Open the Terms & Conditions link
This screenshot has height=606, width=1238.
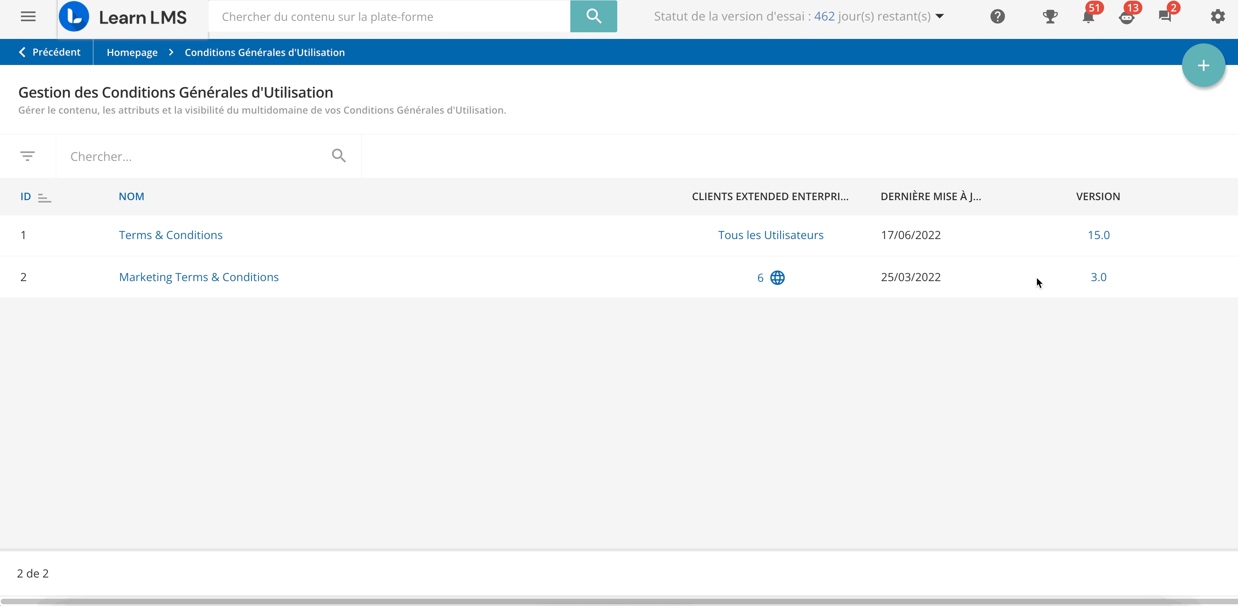pos(171,235)
